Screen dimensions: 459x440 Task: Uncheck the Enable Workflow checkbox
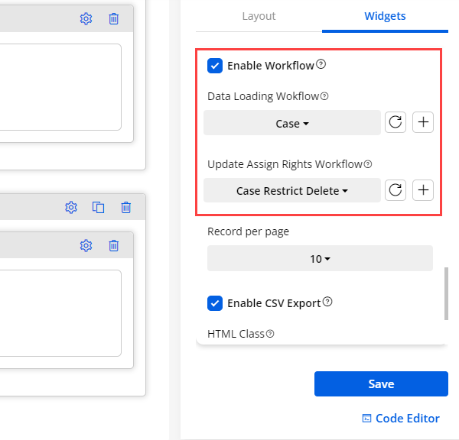(215, 66)
